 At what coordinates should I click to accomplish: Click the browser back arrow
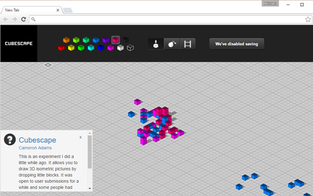coord(5,19)
